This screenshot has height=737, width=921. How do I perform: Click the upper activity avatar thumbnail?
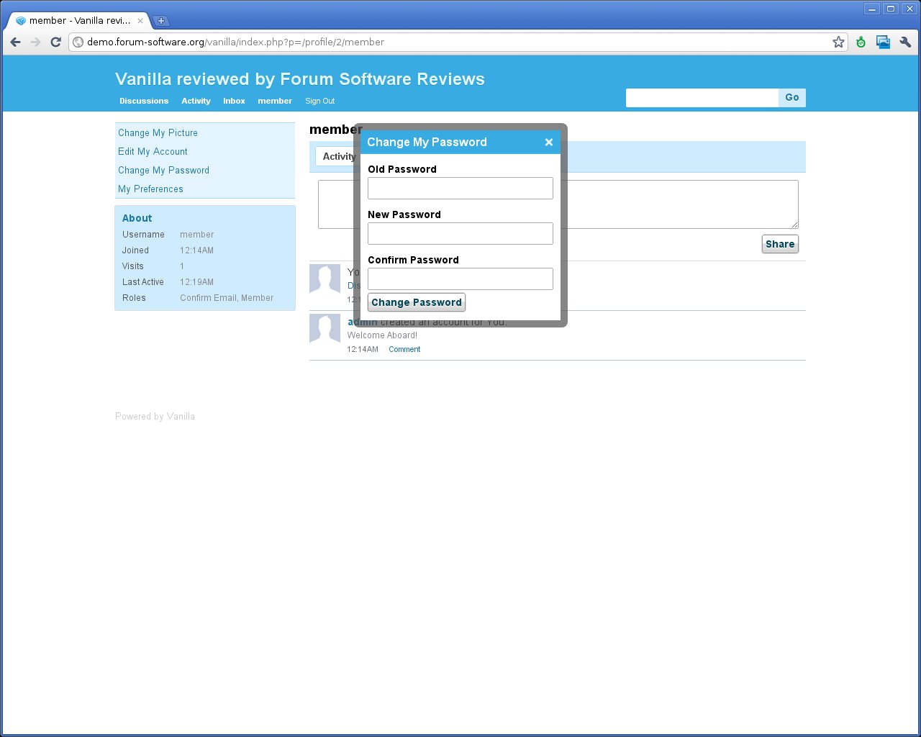pos(325,279)
